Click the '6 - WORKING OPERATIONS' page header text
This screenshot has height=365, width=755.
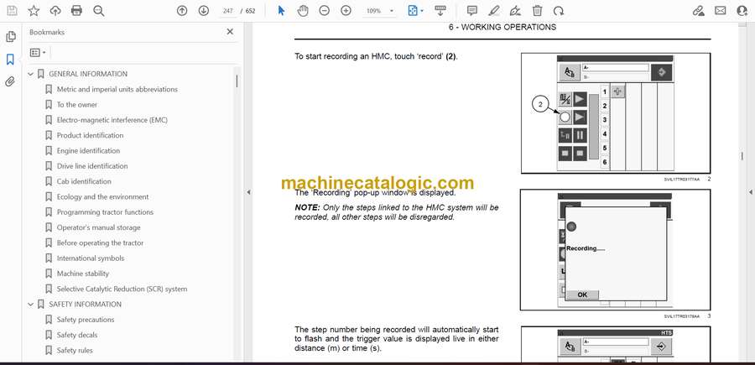click(502, 28)
